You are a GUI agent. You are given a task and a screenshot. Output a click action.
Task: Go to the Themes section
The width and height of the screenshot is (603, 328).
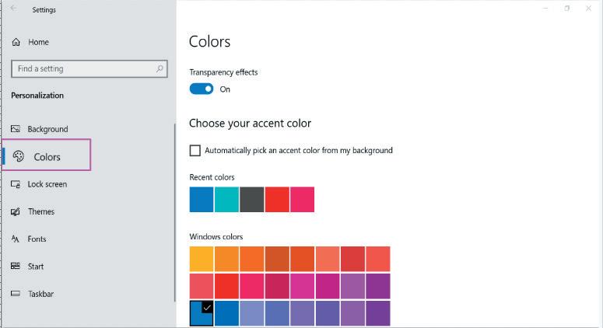[41, 211]
